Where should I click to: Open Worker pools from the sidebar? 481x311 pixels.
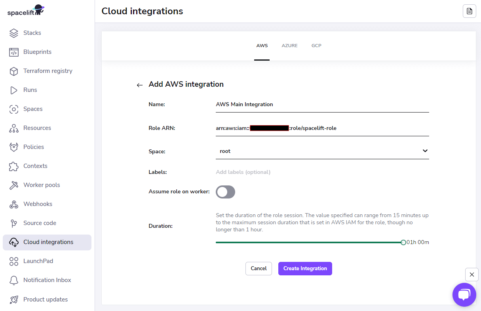tap(42, 185)
